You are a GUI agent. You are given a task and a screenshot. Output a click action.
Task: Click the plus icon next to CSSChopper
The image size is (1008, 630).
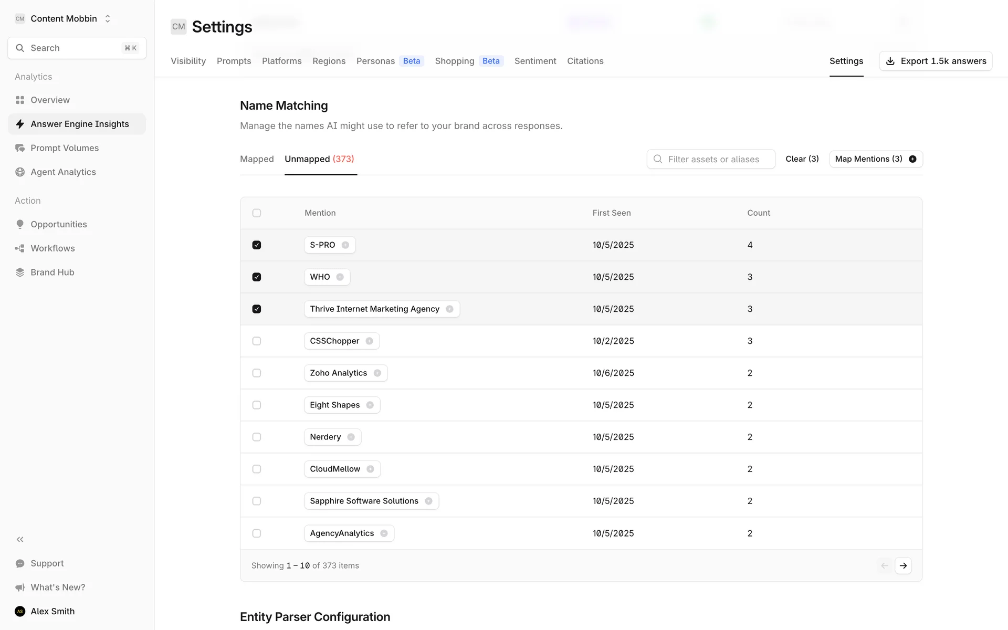coord(370,341)
